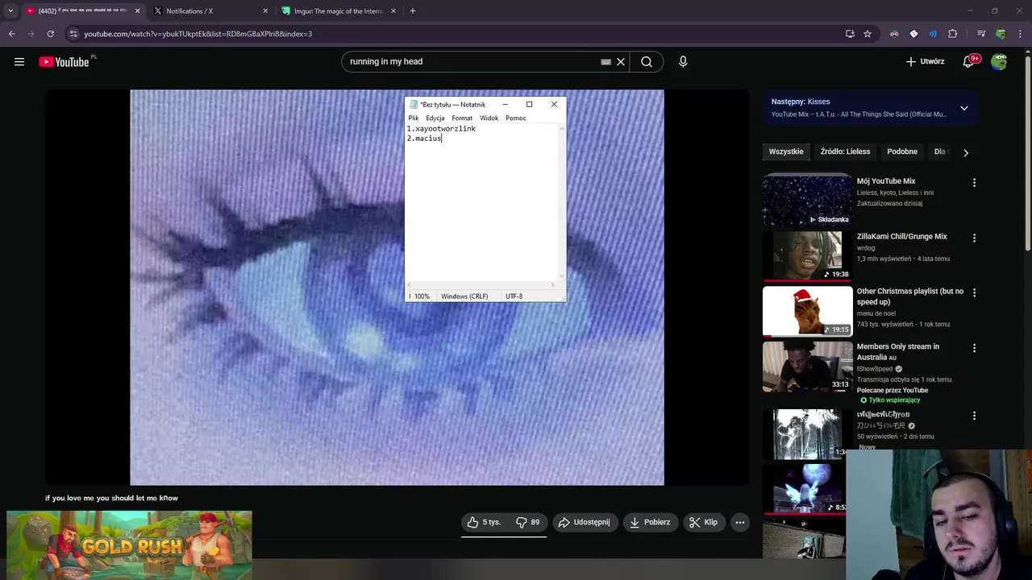Screen dimensions: 1032x580
Task: Click video title 'if you love me...'
Action: tap(111, 498)
